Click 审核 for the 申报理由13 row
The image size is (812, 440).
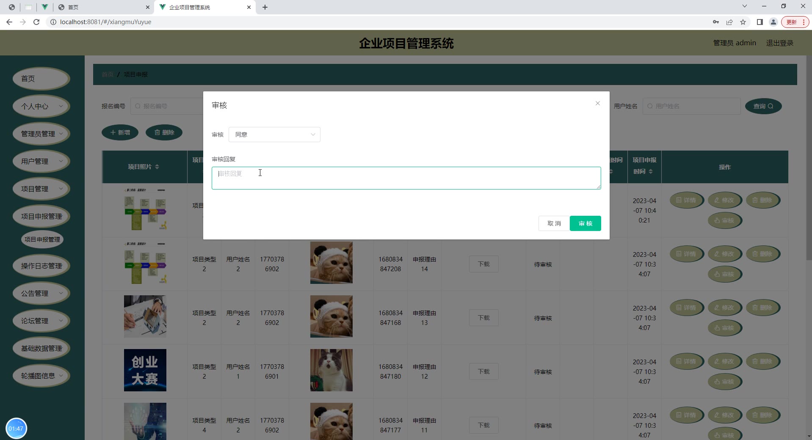[x=725, y=328]
